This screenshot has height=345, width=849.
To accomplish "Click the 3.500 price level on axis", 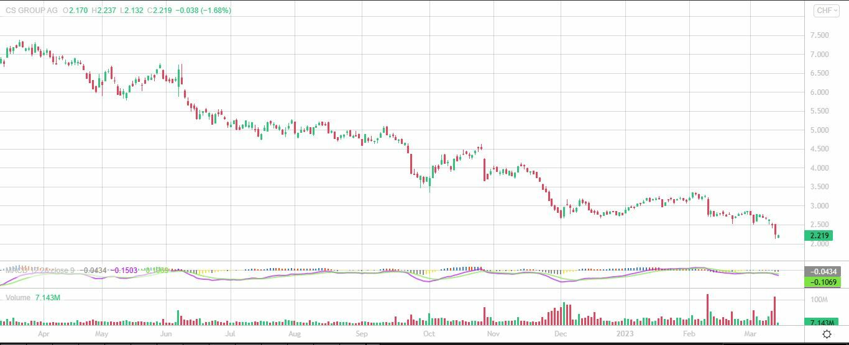I will pos(820,187).
